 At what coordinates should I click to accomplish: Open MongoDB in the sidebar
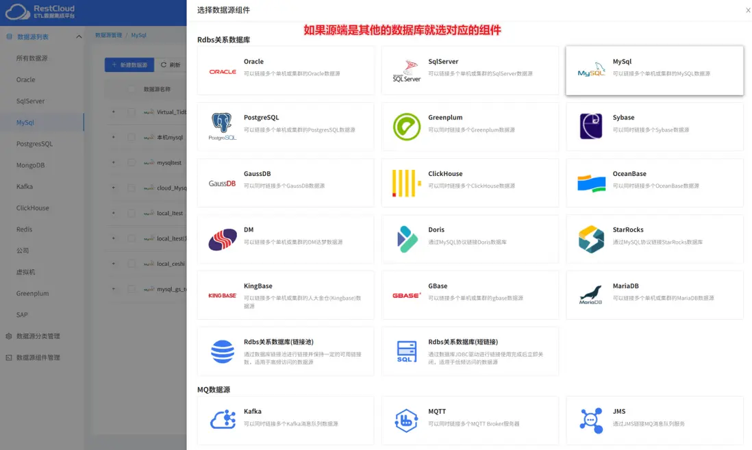click(30, 165)
